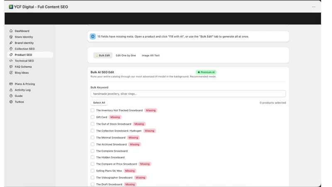
Task: Click Missing badge beside The Minimal Snowboard
Action: tap(133, 138)
